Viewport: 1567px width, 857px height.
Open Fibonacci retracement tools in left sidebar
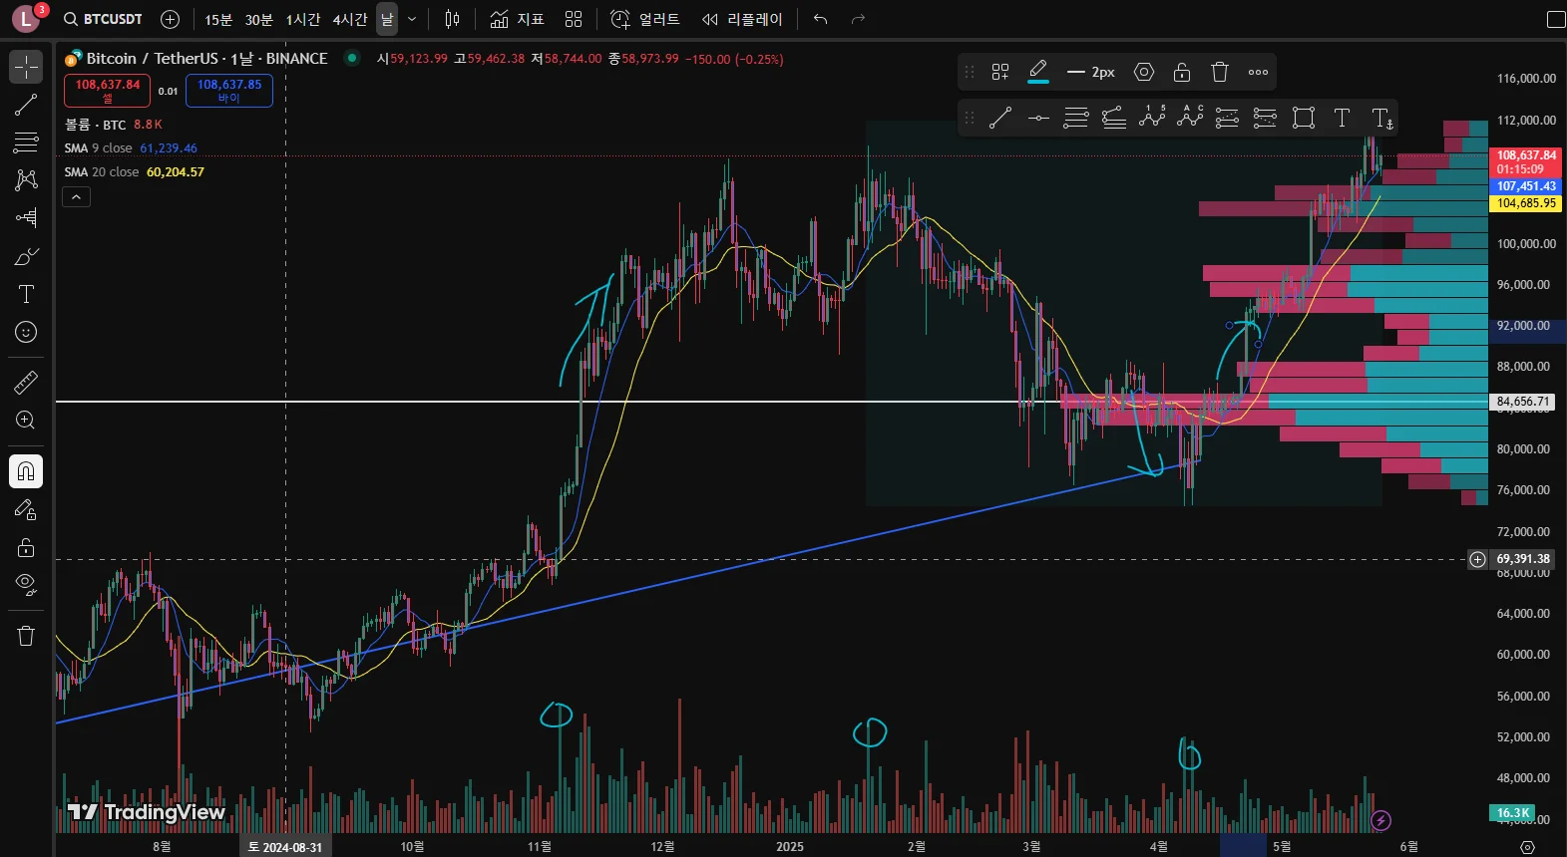click(26, 143)
